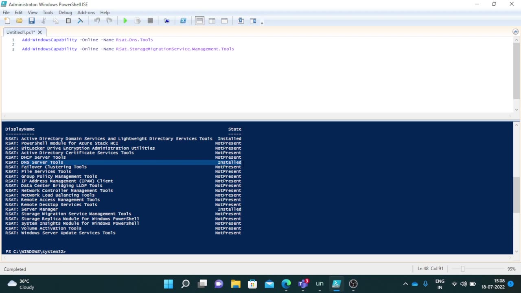Switch ENG IN input language
This screenshot has height=293, width=521.
pyautogui.click(x=440, y=284)
